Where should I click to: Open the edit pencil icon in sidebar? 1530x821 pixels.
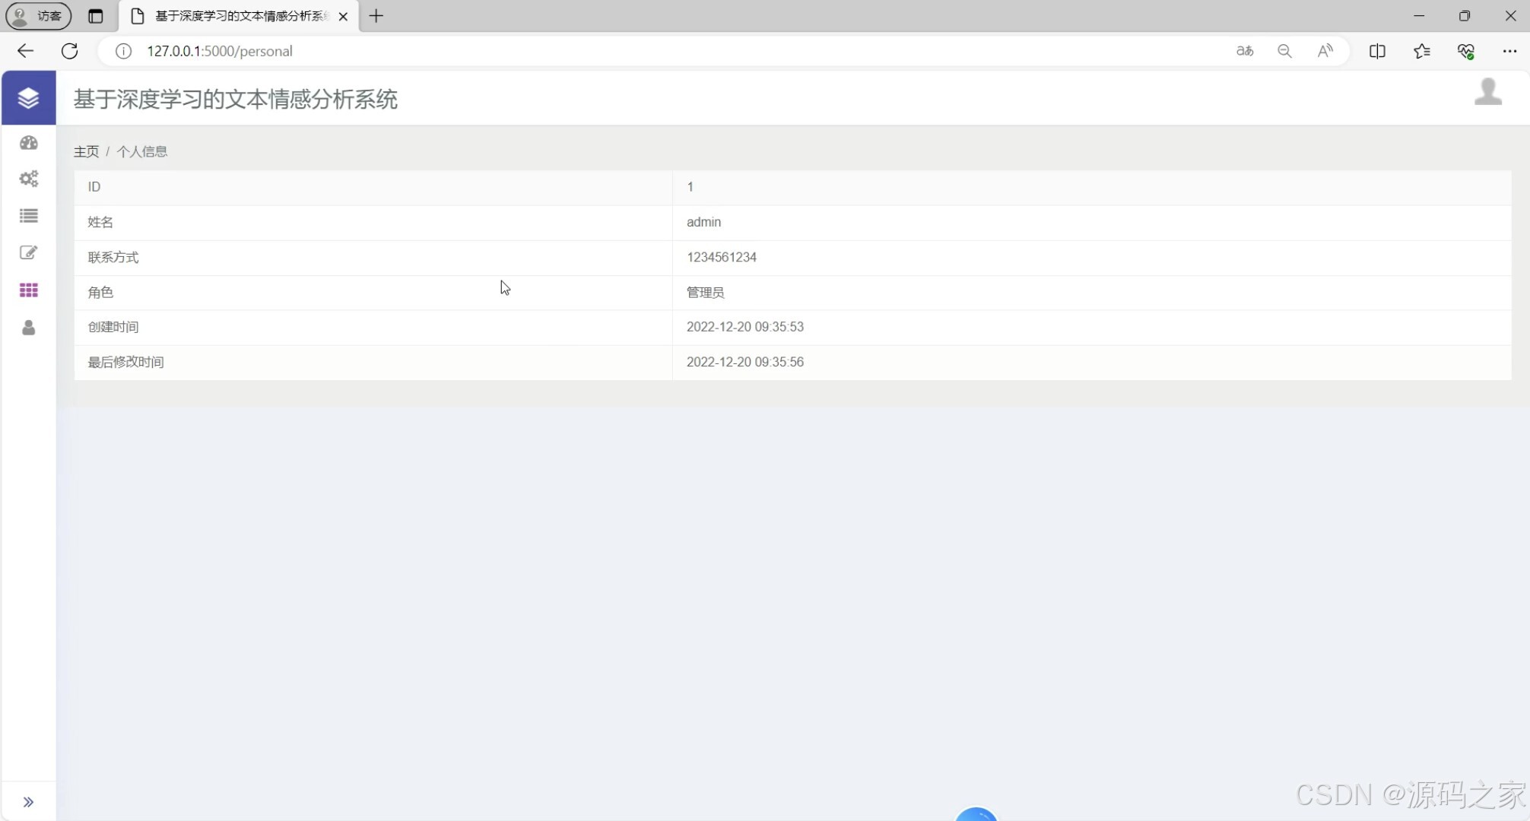coord(29,252)
